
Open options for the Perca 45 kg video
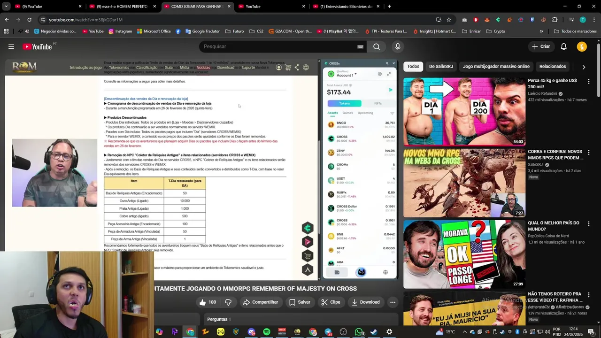tap(589, 81)
